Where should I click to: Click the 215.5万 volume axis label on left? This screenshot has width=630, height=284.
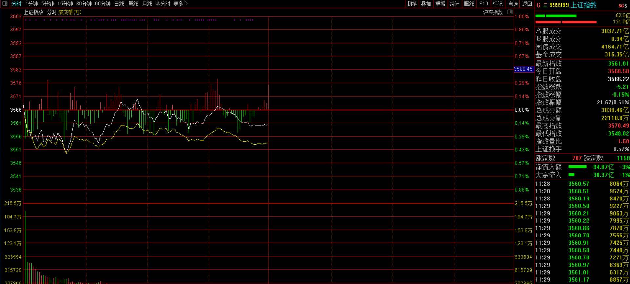coord(13,203)
